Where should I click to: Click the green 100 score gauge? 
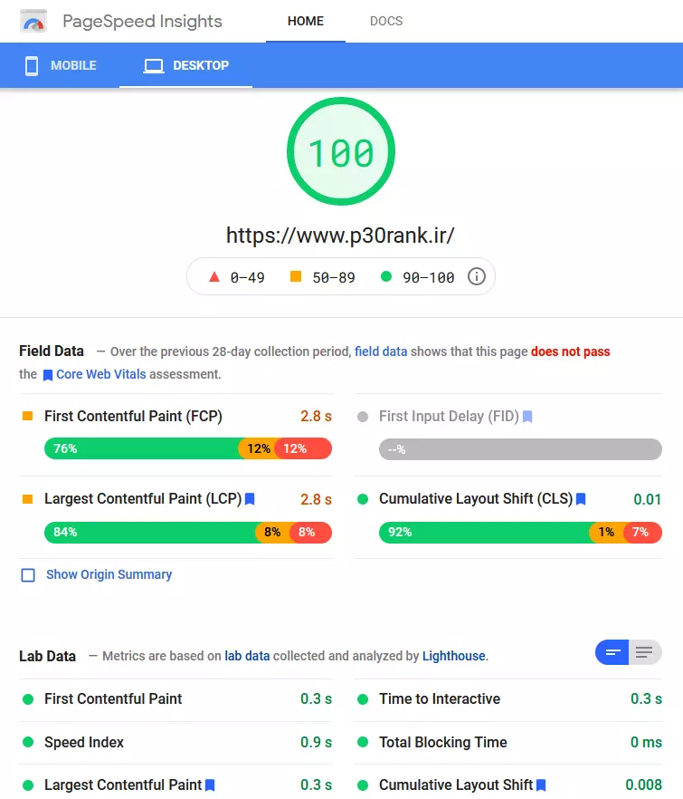(x=341, y=151)
